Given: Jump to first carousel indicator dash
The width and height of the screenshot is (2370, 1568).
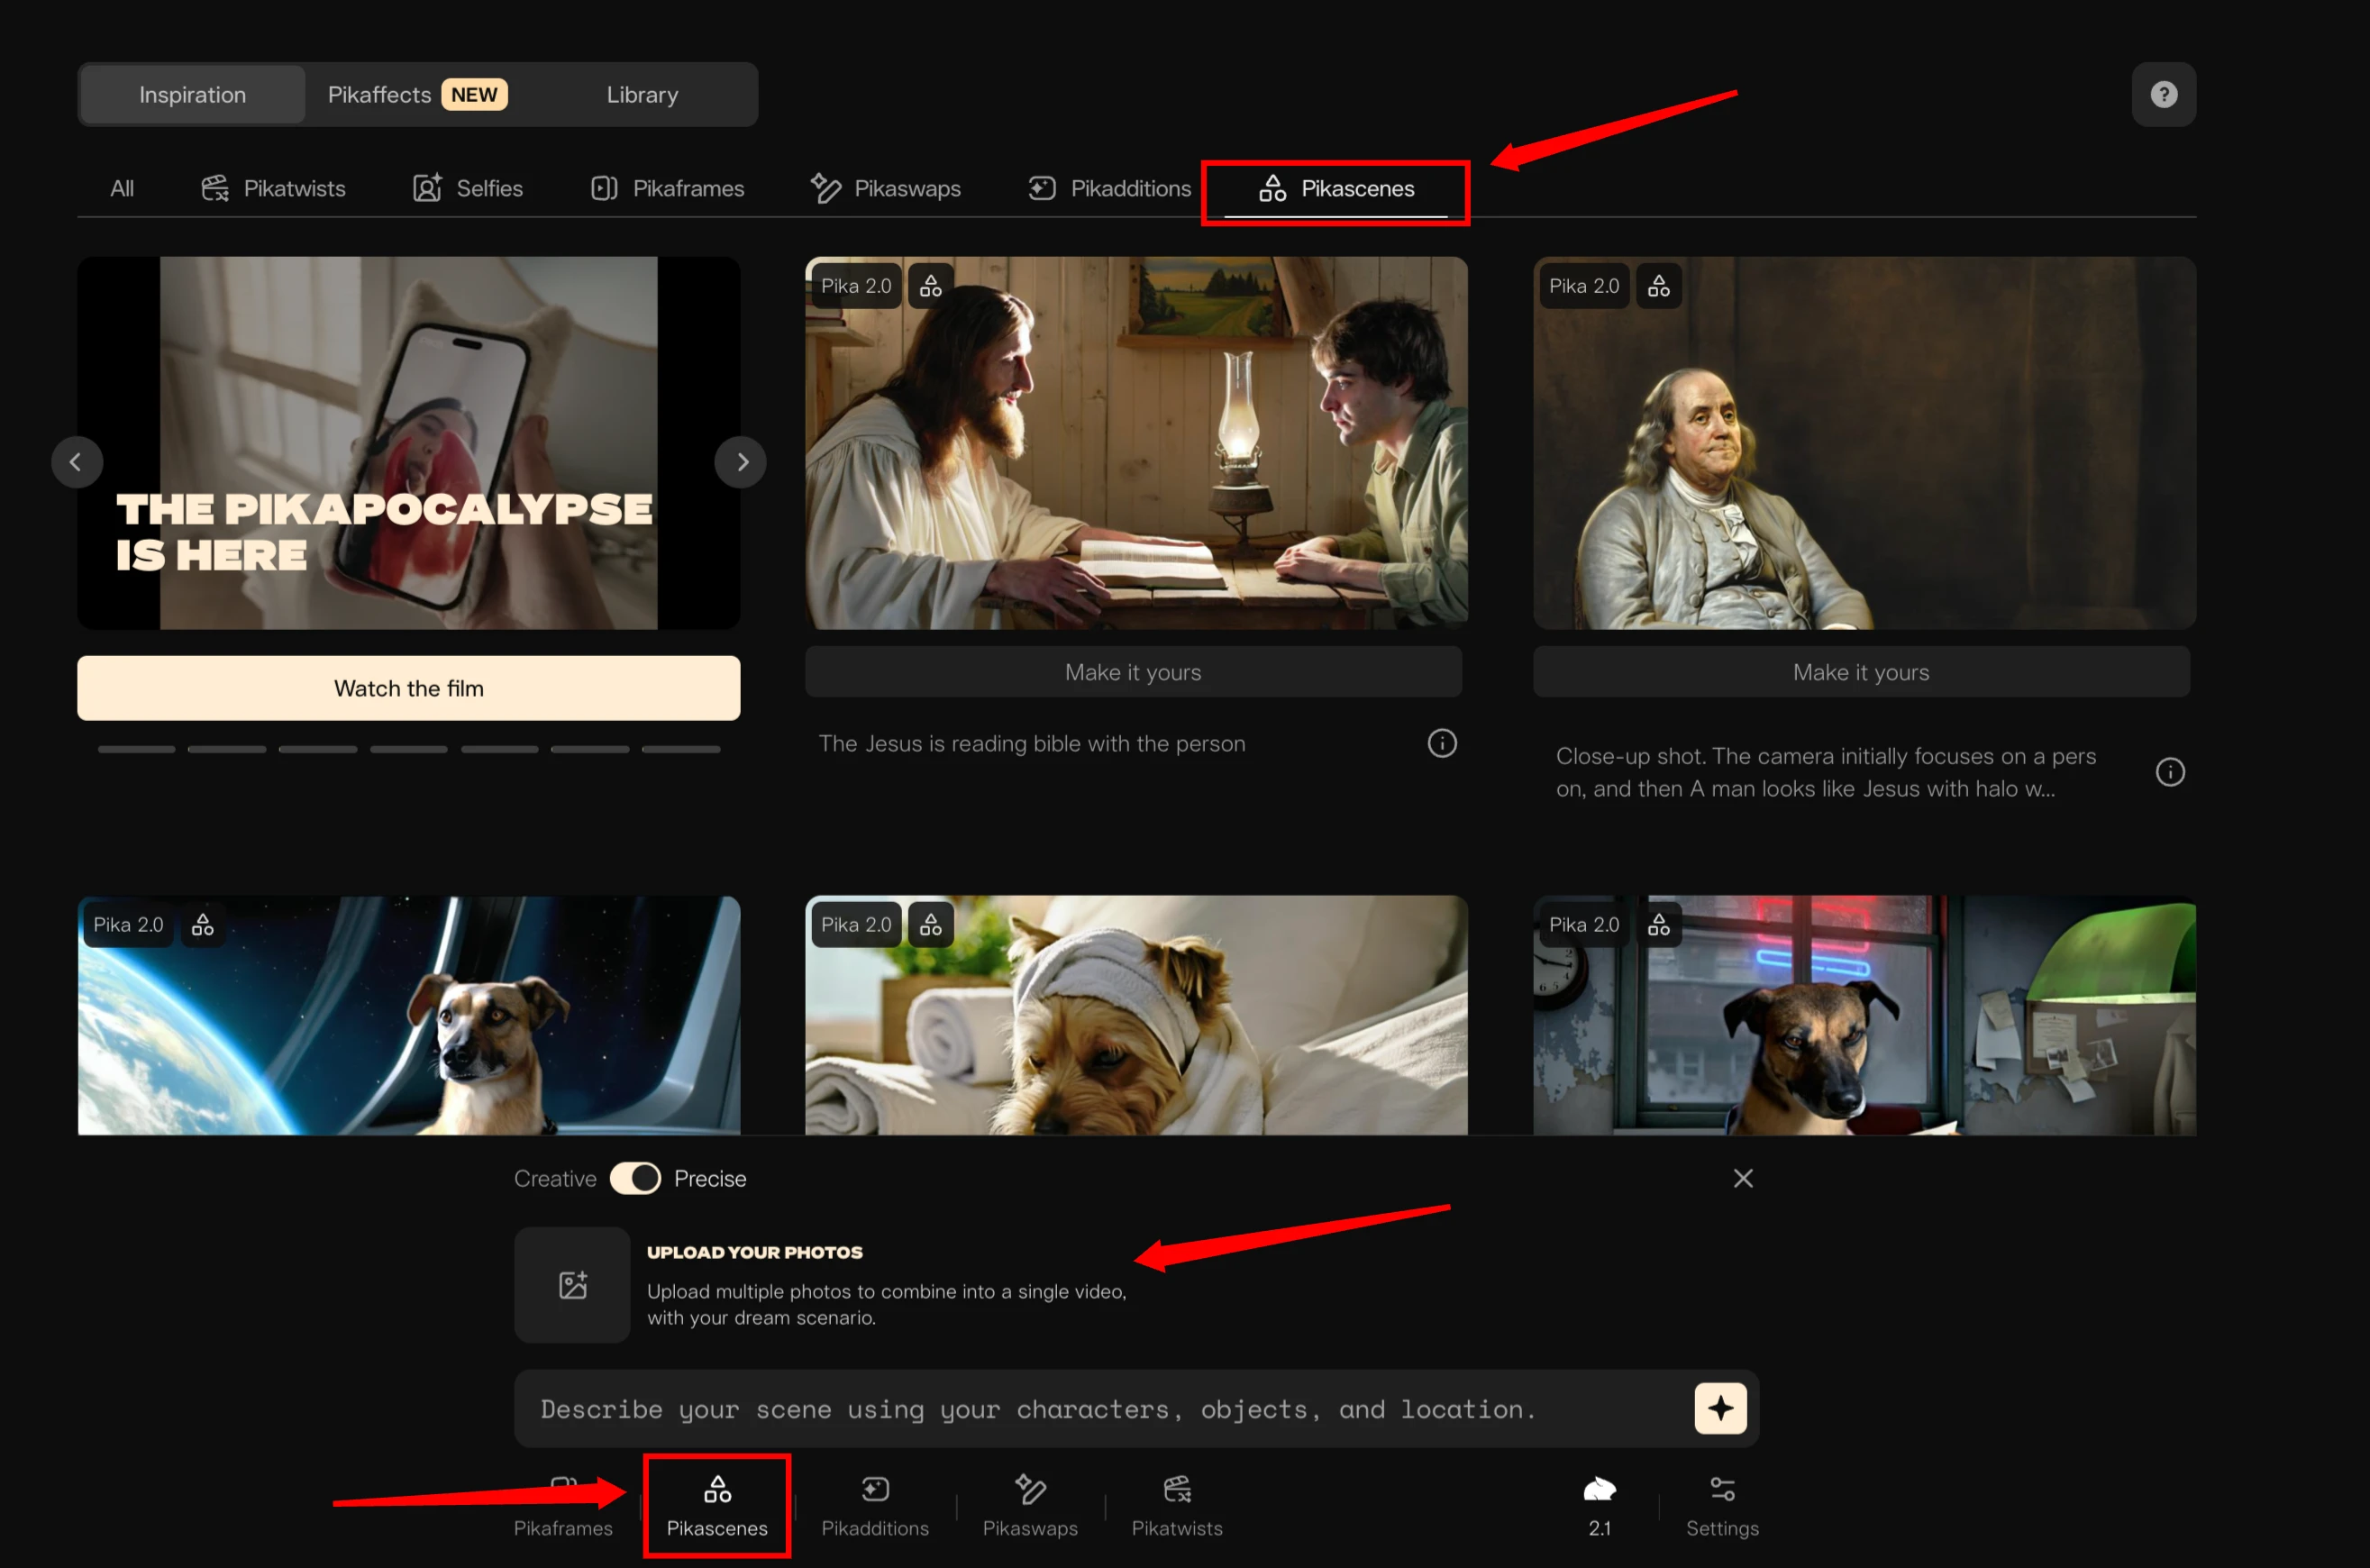Looking at the screenshot, I should point(136,749).
